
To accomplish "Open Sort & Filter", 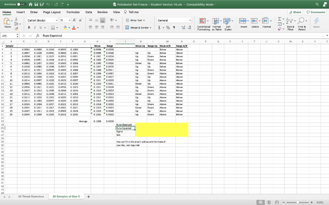I will click(x=290, y=24).
